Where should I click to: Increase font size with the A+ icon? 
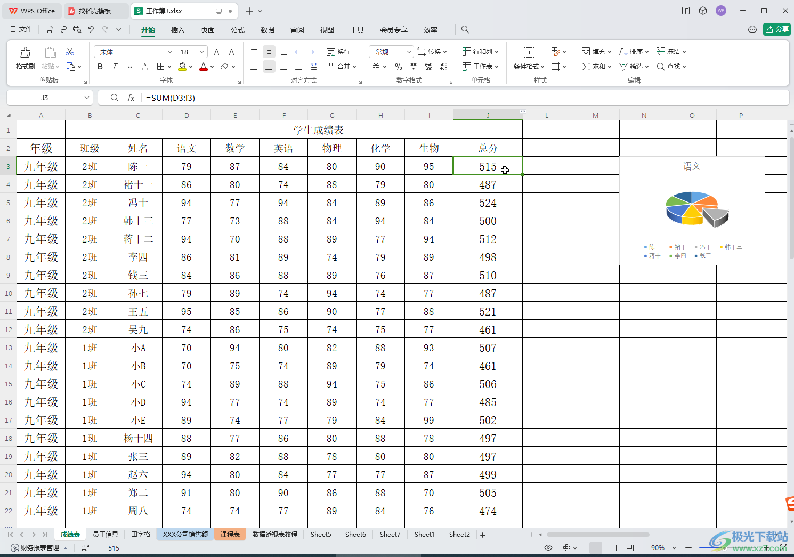pos(217,52)
